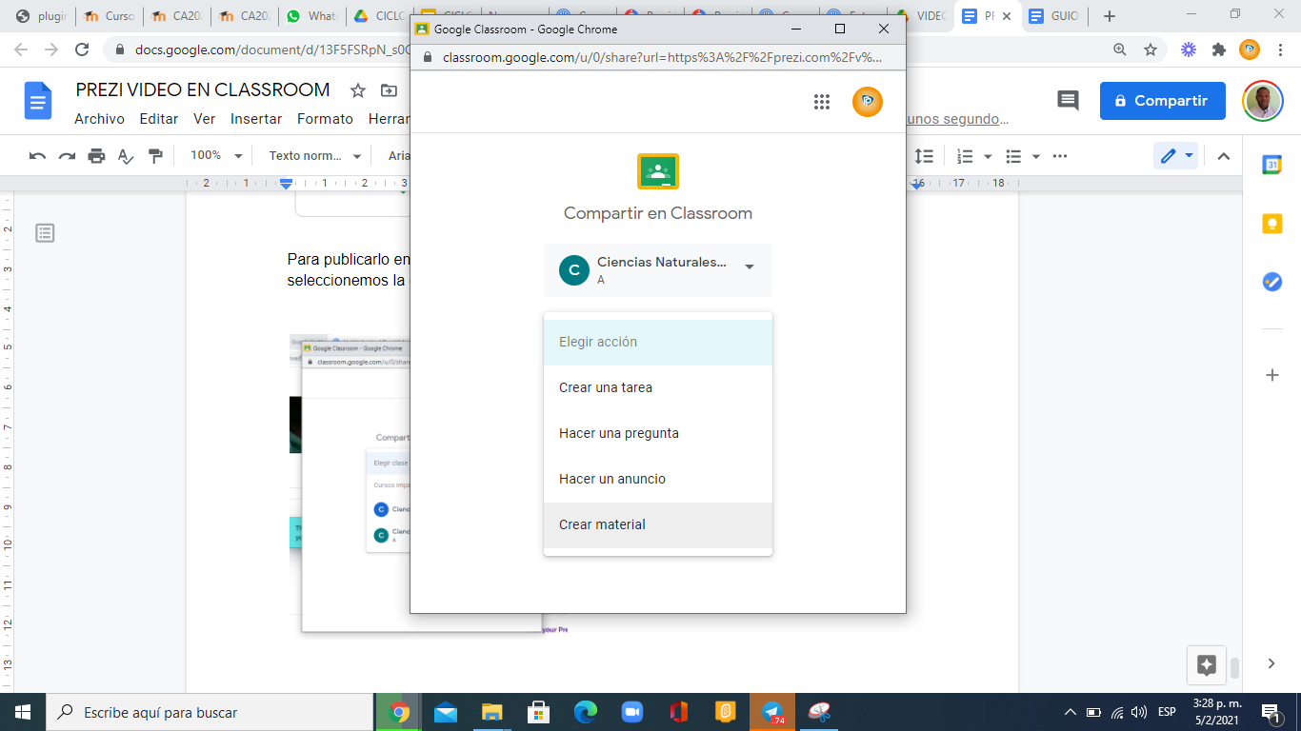Open the editing mode pencil dropdown
The image size is (1301, 731).
click(x=1175, y=156)
